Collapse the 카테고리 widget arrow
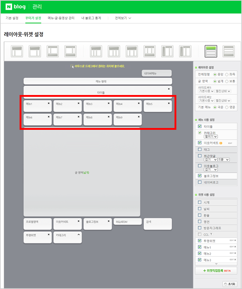The image size is (242, 289). 79,235
